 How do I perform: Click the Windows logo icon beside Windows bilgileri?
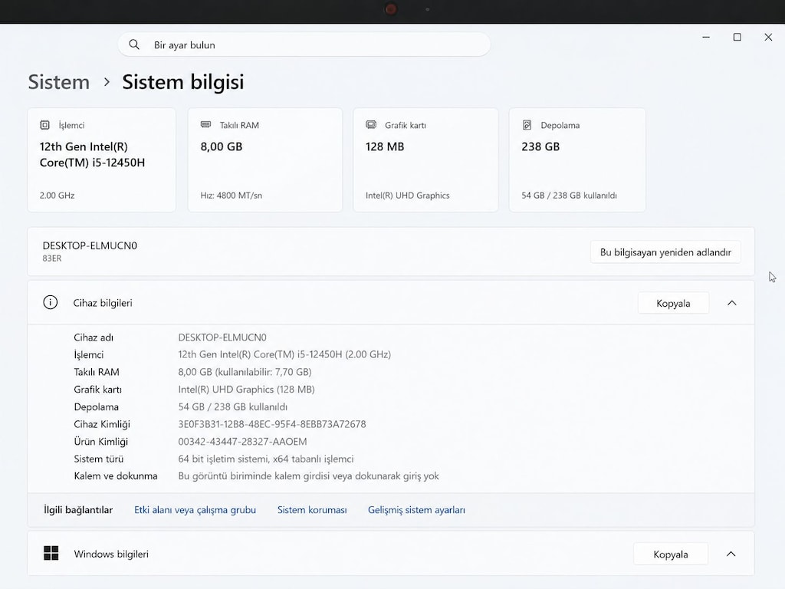pos(51,554)
